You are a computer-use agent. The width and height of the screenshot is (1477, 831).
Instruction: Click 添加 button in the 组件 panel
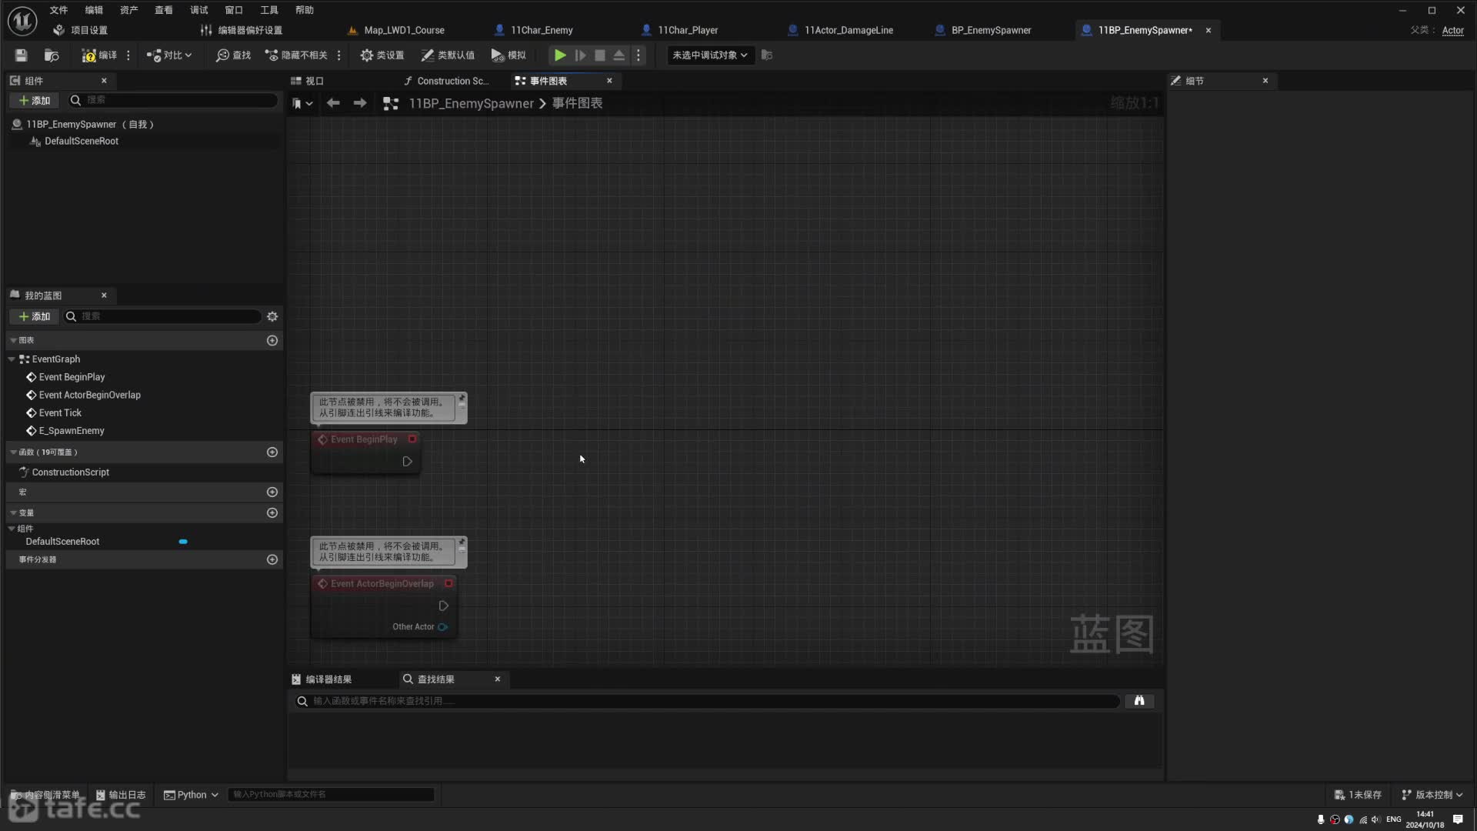point(34,101)
